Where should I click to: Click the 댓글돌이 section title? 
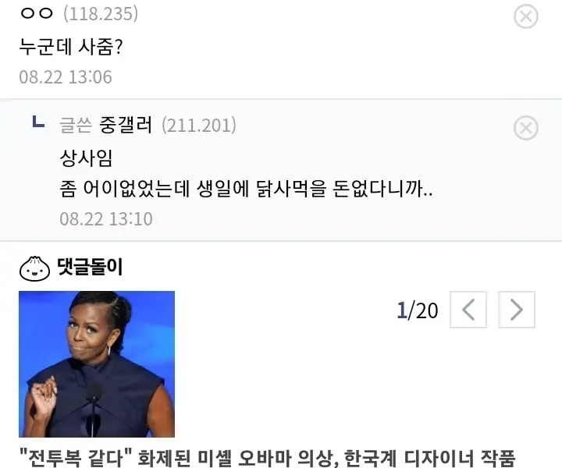point(90,267)
